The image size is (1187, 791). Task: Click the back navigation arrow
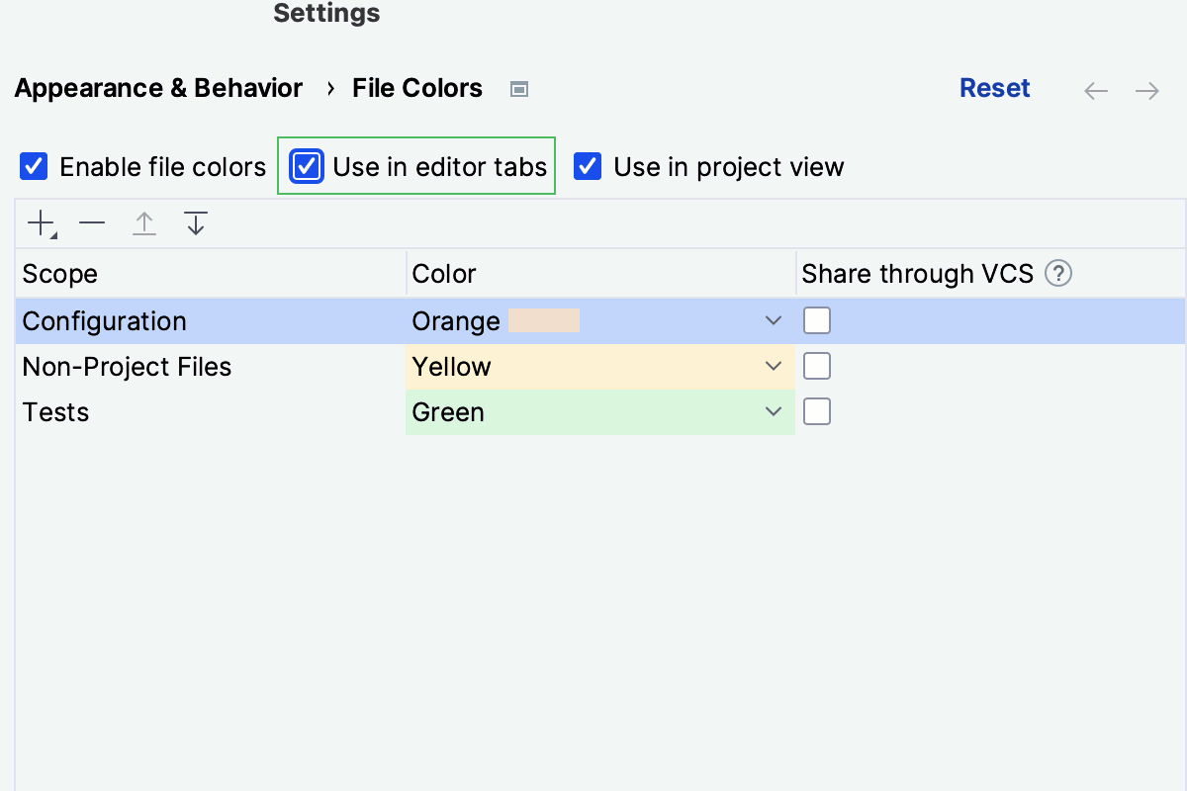coord(1096,90)
